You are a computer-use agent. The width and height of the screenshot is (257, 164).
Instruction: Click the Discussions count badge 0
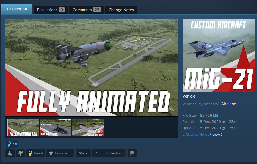click(x=62, y=10)
